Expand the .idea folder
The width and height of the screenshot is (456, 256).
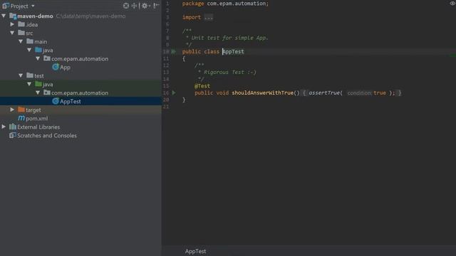pos(12,24)
